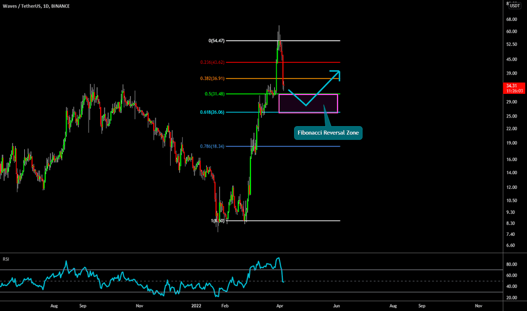
Task: Select the 0.382(36.91) Fibonacci level label
Action: 213,79
